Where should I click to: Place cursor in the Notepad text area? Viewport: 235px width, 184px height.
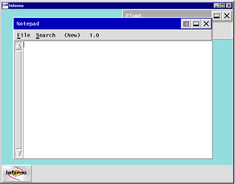118,100
